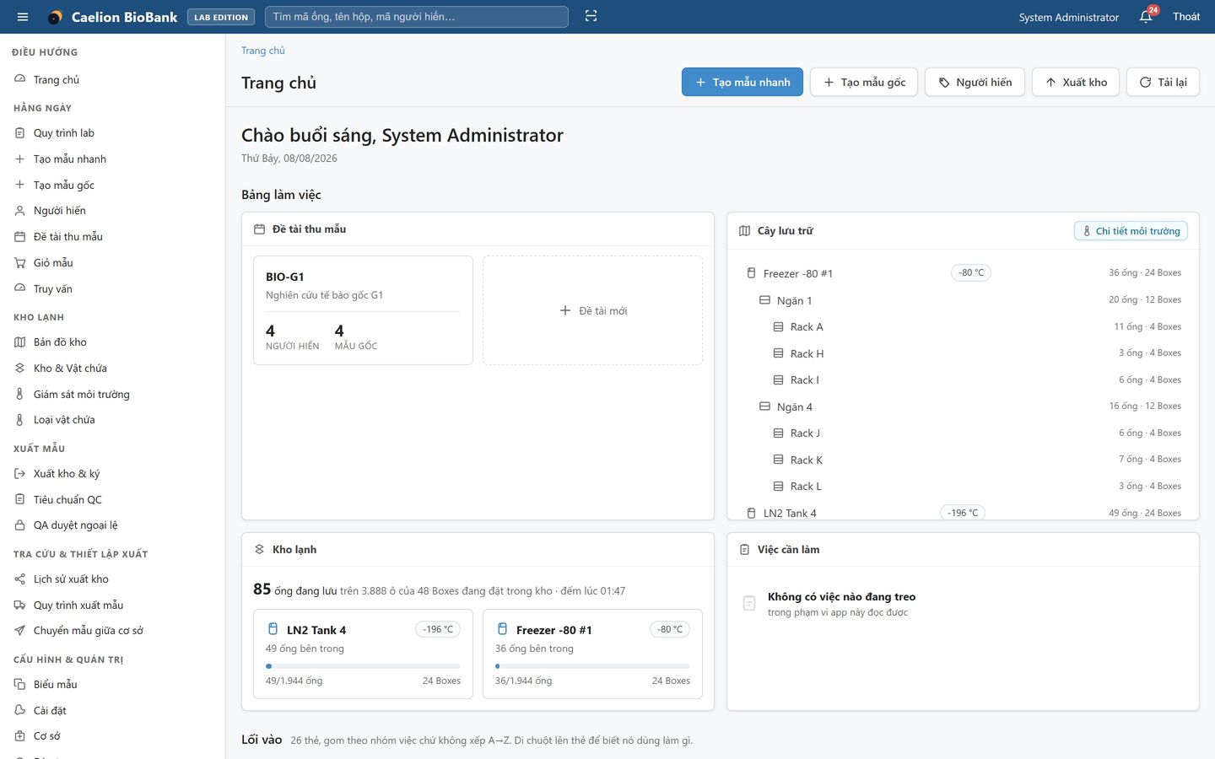1215x759 pixels.
Task: Click the Tiêu chuẩn QC icon
Action: [19, 499]
